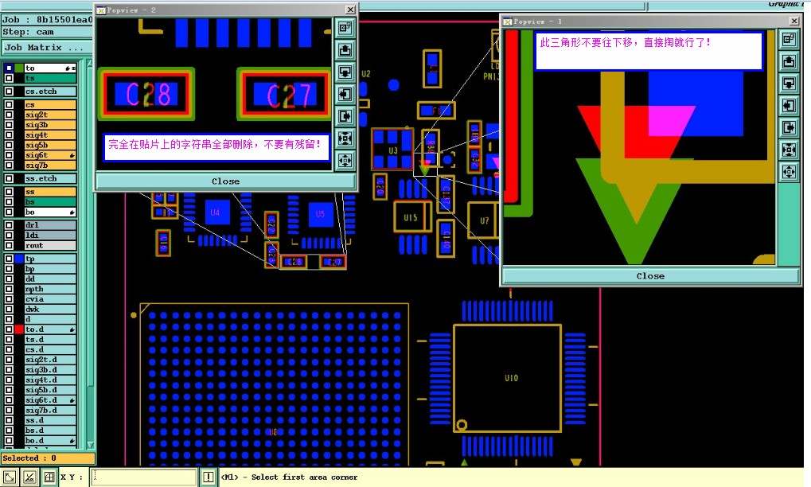
Task: Select the dwk layer row
Action: pyautogui.click(x=50, y=310)
